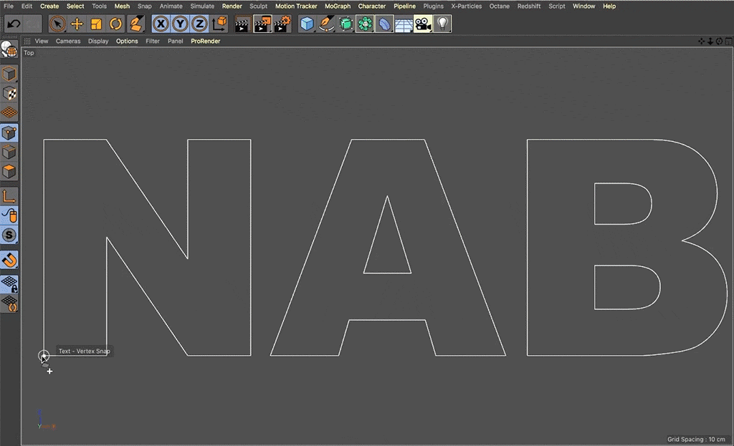Click the Planar Workplane rotate-grid icon

click(9, 304)
